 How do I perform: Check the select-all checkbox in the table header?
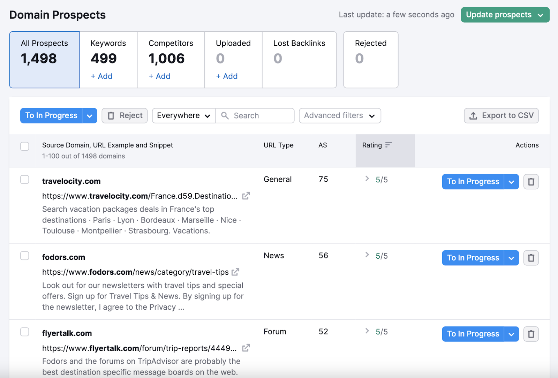(24, 146)
